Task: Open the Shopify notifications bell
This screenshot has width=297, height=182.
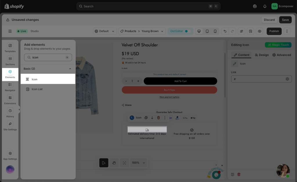Action: tap(265, 6)
